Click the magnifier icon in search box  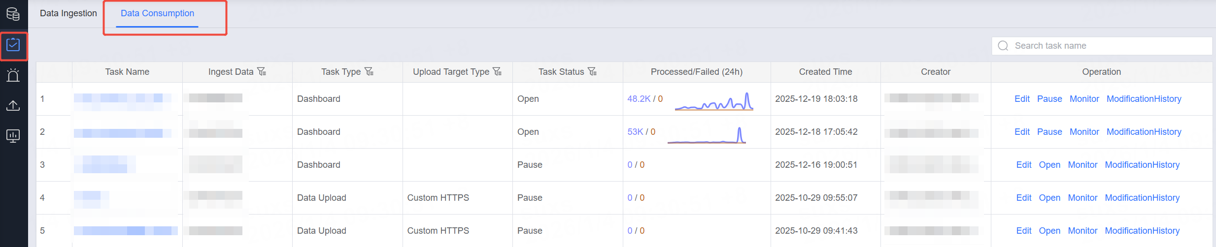tap(1003, 46)
